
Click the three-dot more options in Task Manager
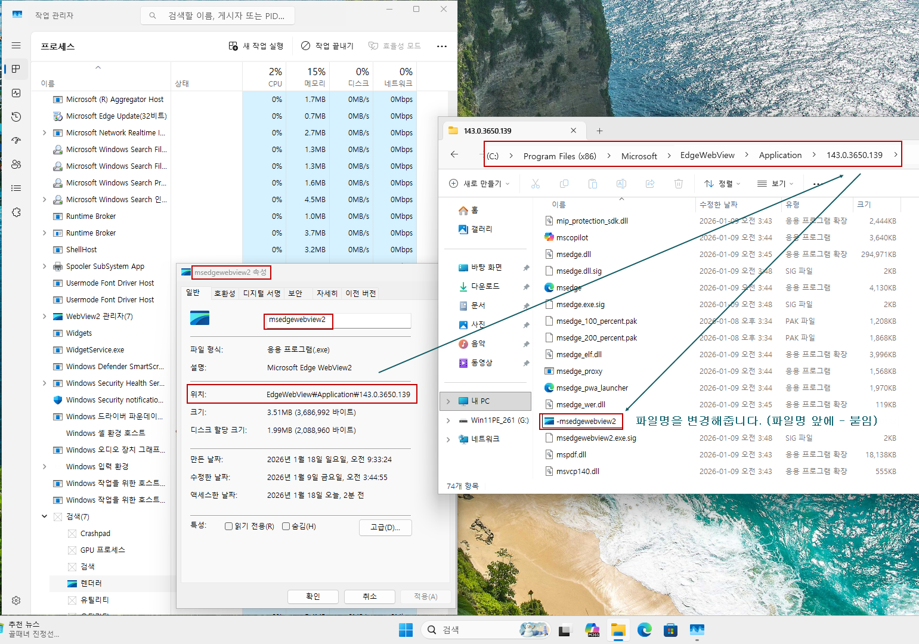pyautogui.click(x=442, y=46)
